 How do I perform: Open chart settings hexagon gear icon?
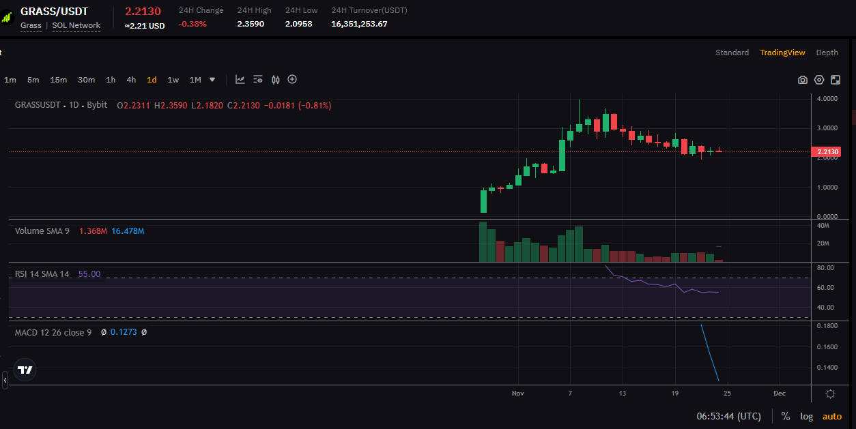(x=819, y=80)
